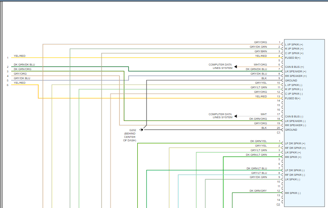The height and width of the screenshot is (208, 328).
Task: Click the RF DR SPKR (-) pin label
Action: click(x=295, y=175)
